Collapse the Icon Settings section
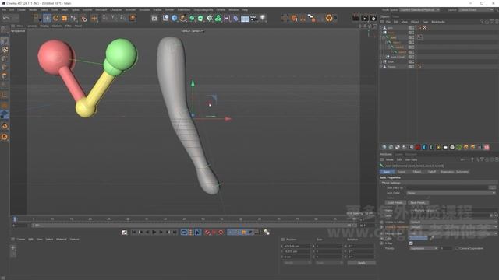 383,183
